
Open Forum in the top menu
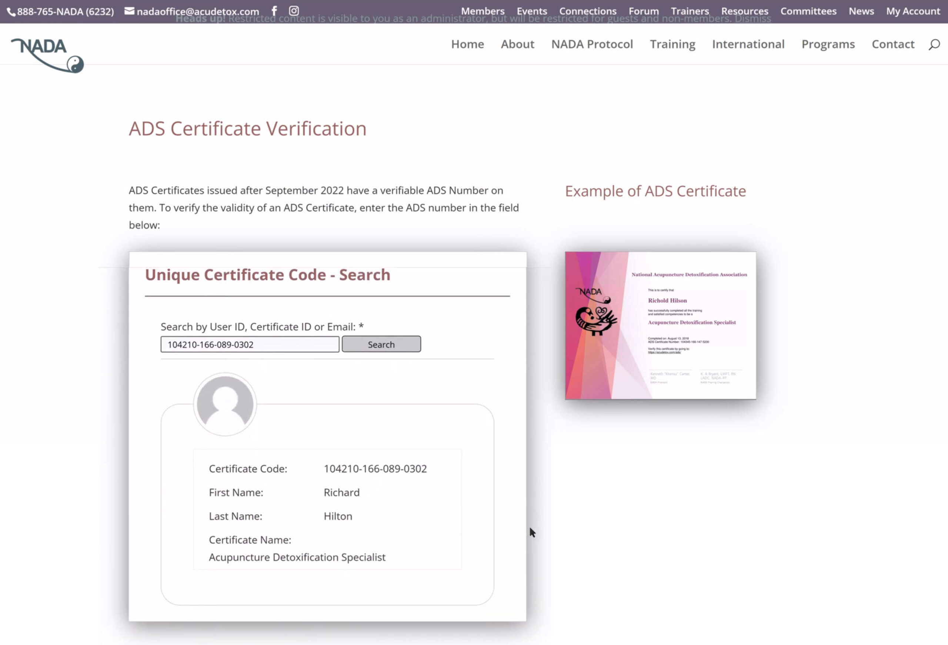pos(643,11)
